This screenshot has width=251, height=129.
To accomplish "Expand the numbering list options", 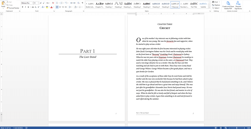I will (x=64, y=3).
